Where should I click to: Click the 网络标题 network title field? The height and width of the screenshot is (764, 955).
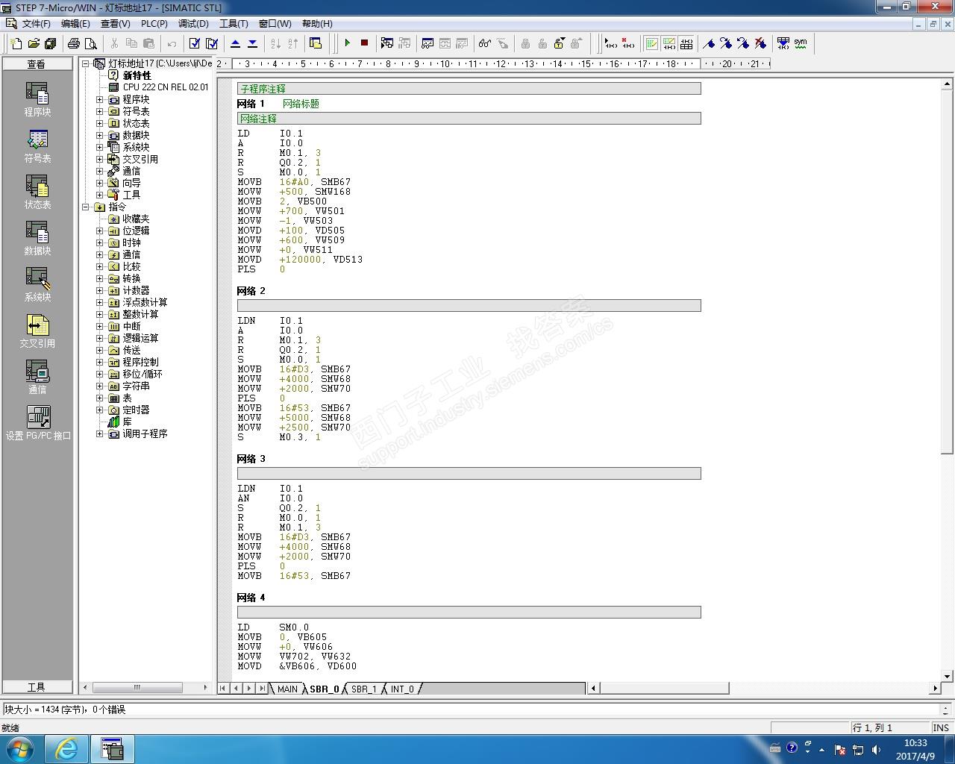(301, 104)
